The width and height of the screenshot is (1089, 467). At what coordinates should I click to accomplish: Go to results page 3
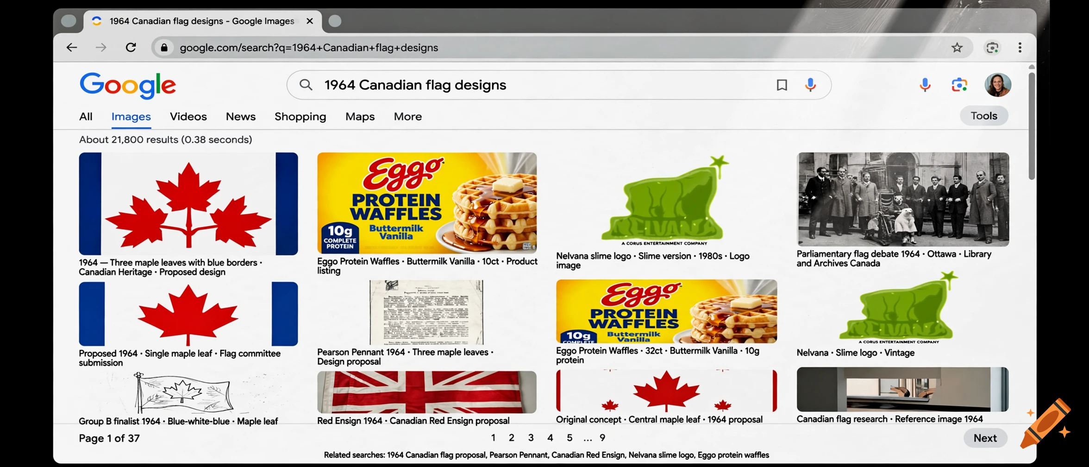(531, 437)
